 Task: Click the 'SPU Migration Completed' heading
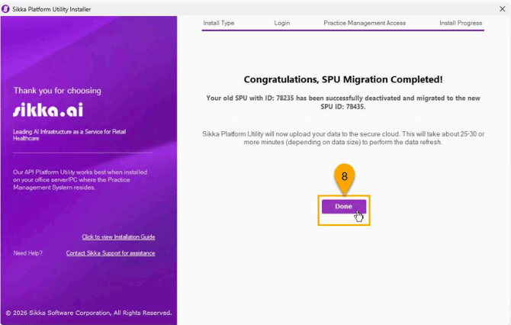(342, 79)
